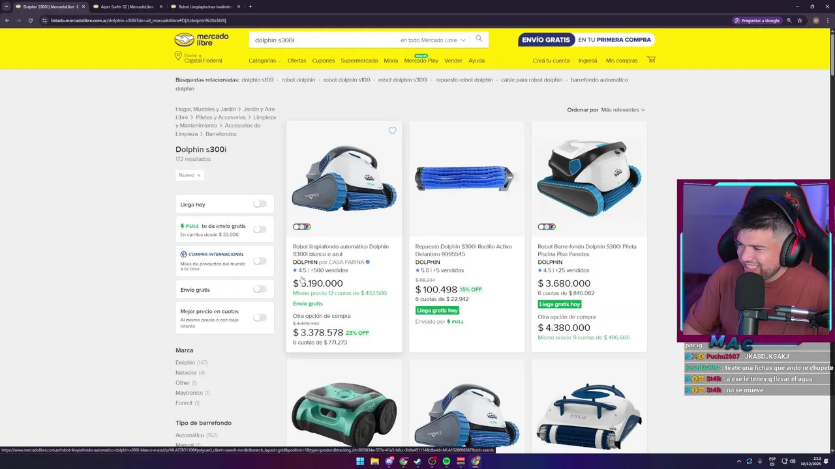835x469 pixels.
Task: Reload the page with the refresh icon
Action: pos(30,20)
